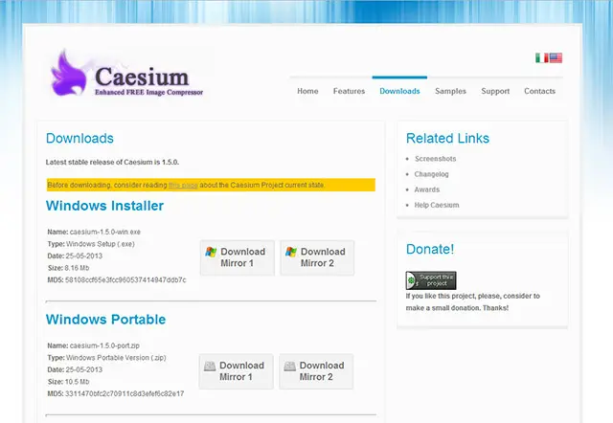Open the Contacts page

coord(539,92)
